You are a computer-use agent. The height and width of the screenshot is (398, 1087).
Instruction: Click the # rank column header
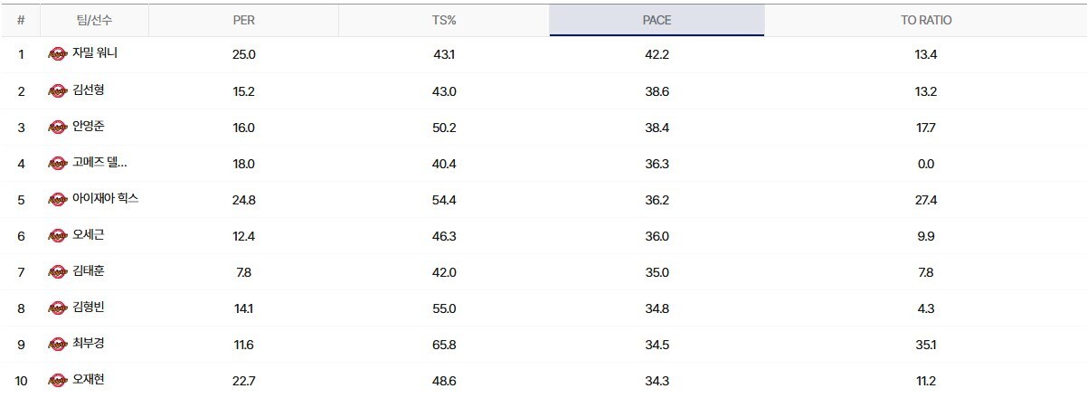21,20
